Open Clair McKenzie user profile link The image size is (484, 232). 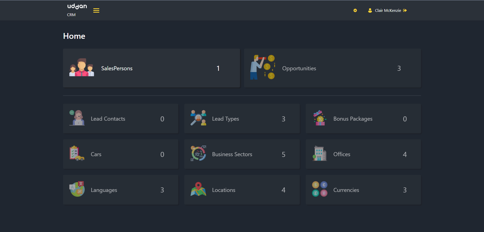coord(388,10)
